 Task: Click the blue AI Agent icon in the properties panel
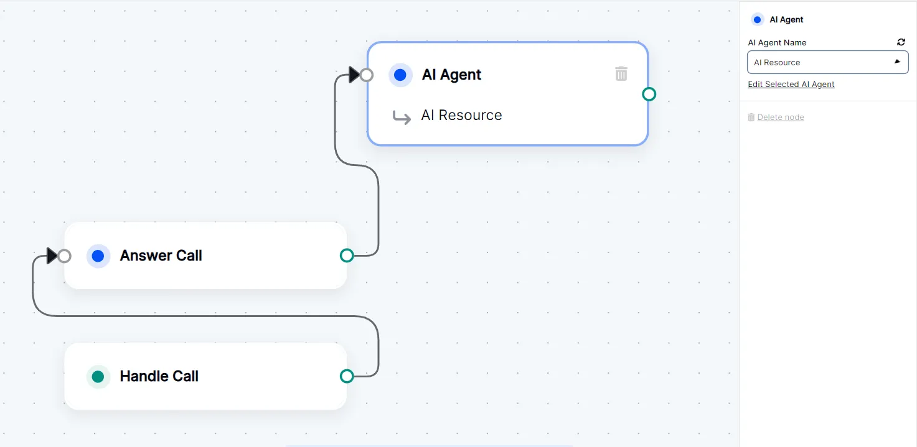[757, 19]
